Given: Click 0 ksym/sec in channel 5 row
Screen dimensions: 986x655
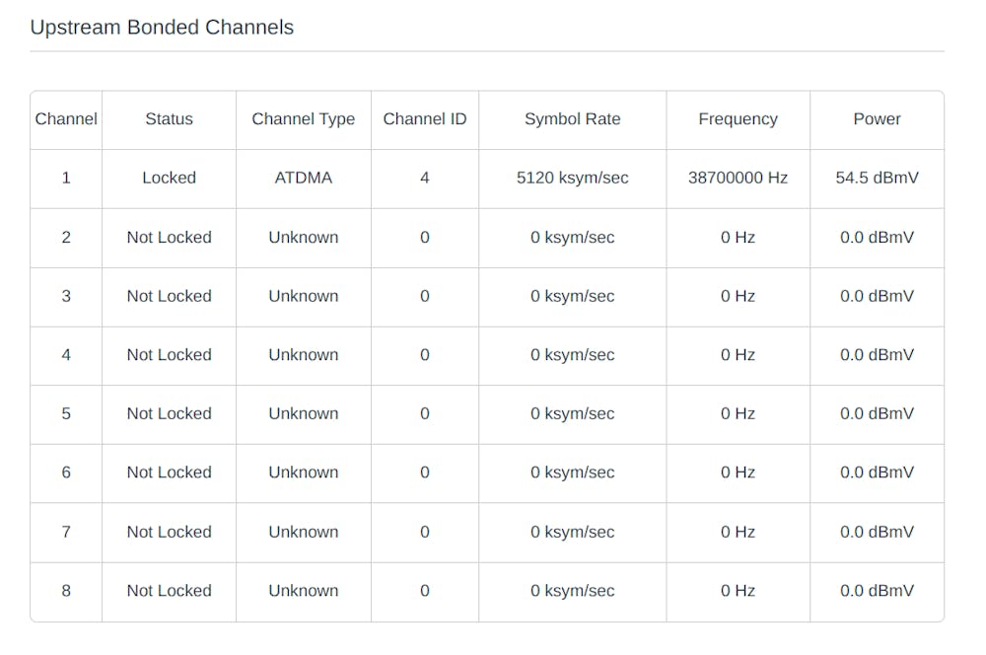Looking at the screenshot, I should [572, 414].
